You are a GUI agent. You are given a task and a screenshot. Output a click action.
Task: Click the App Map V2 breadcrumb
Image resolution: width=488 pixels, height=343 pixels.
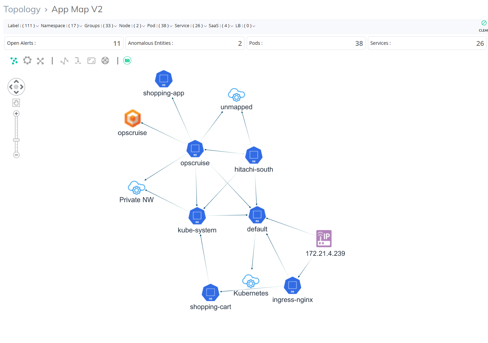coord(77,9)
